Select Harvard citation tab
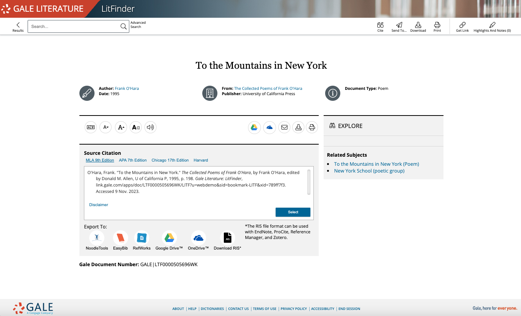Viewport: 521px width, 316px height. pyautogui.click(x=201, y=160)
